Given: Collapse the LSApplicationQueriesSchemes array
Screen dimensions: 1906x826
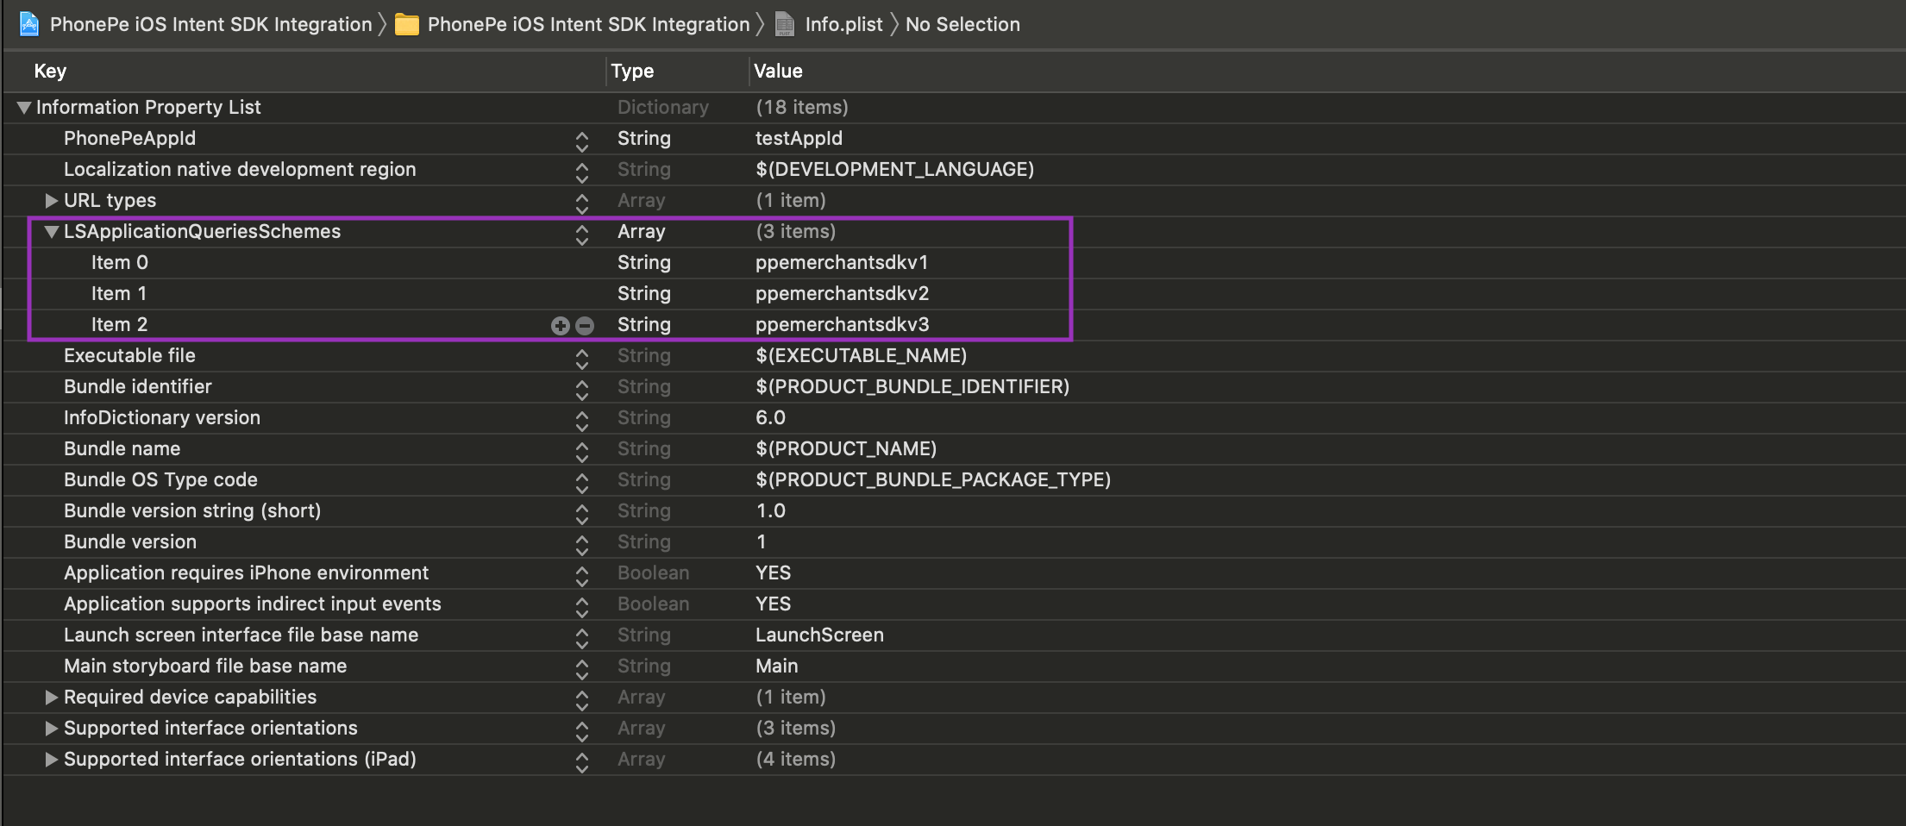Looking at the screenshot, I should (52, 232).
